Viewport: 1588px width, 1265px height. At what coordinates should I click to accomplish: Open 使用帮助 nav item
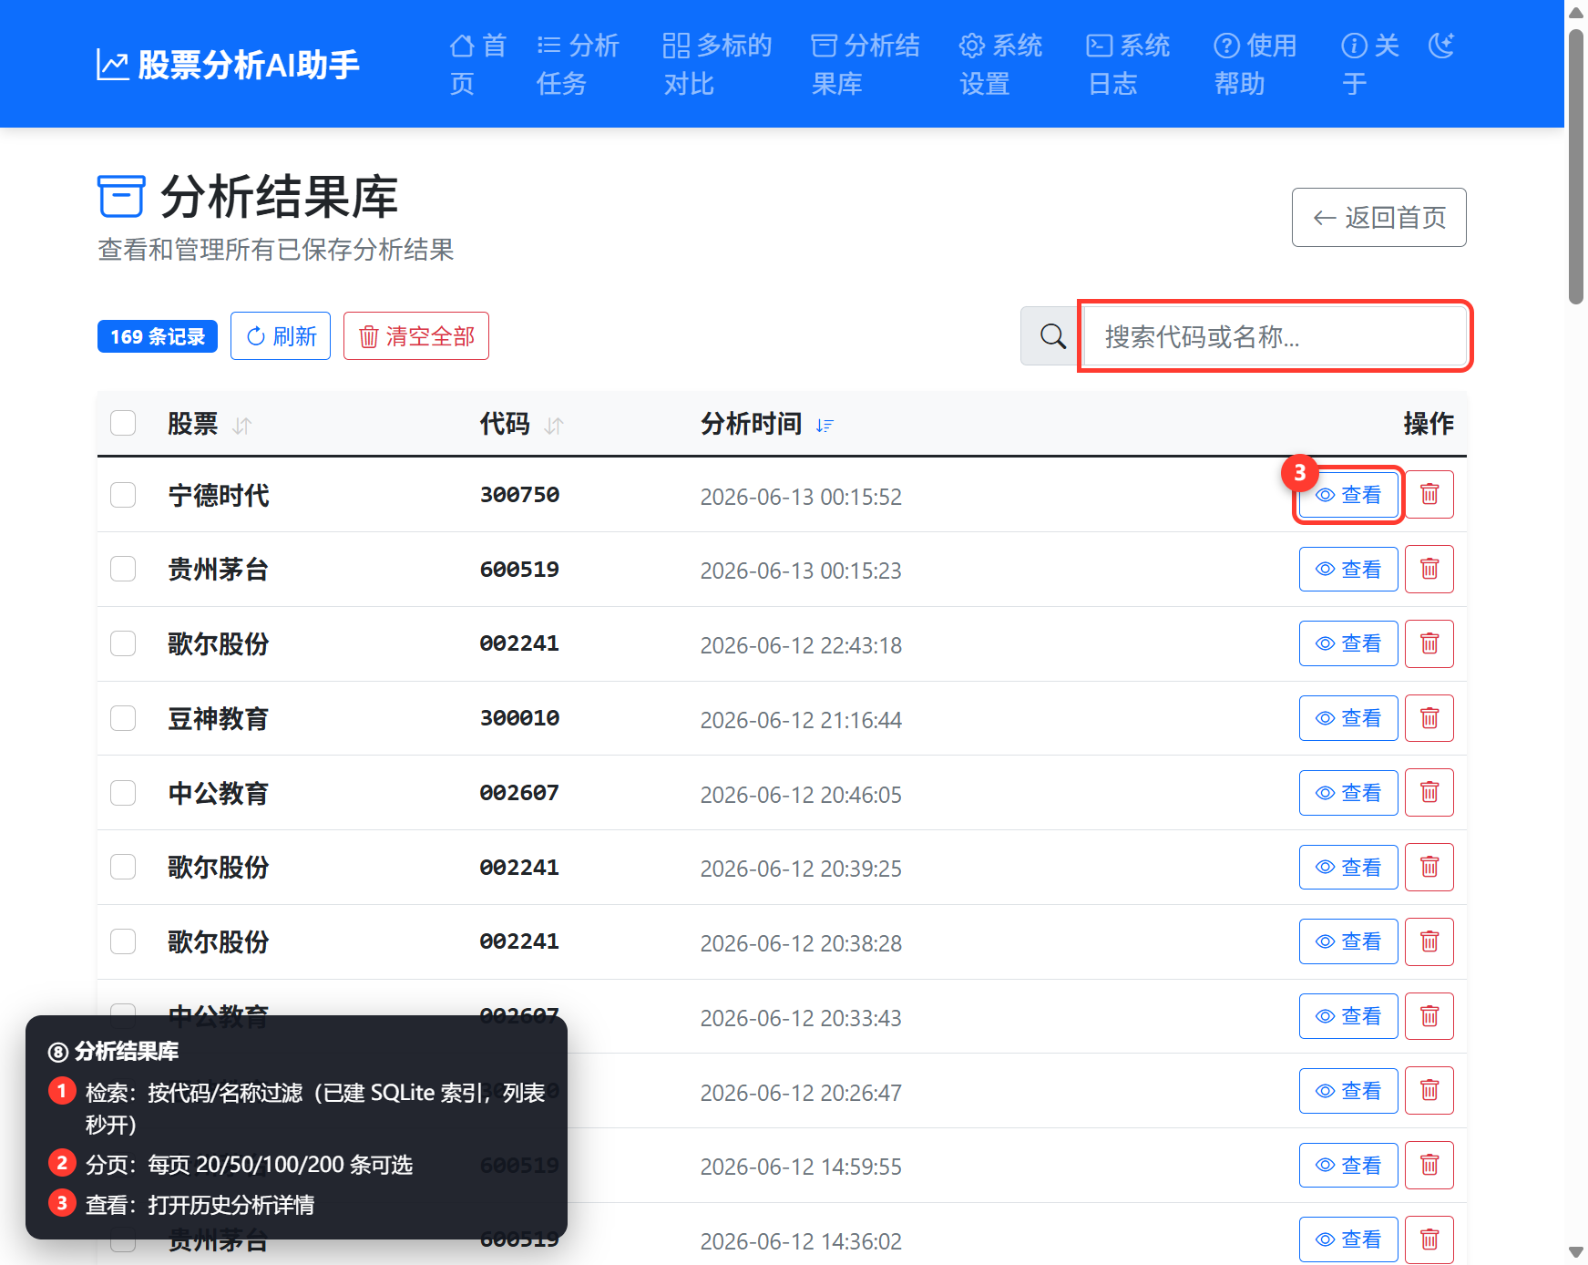pyautogui.click(x=1255, y=65)
